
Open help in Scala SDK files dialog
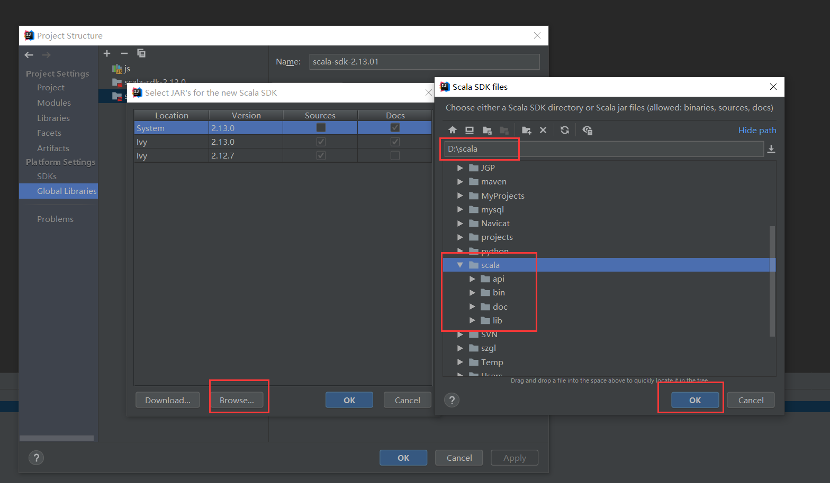pyautogui.click(x=452, y=400)
